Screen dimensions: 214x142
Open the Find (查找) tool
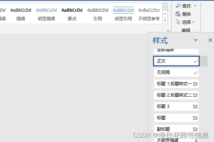pos(183,6)
